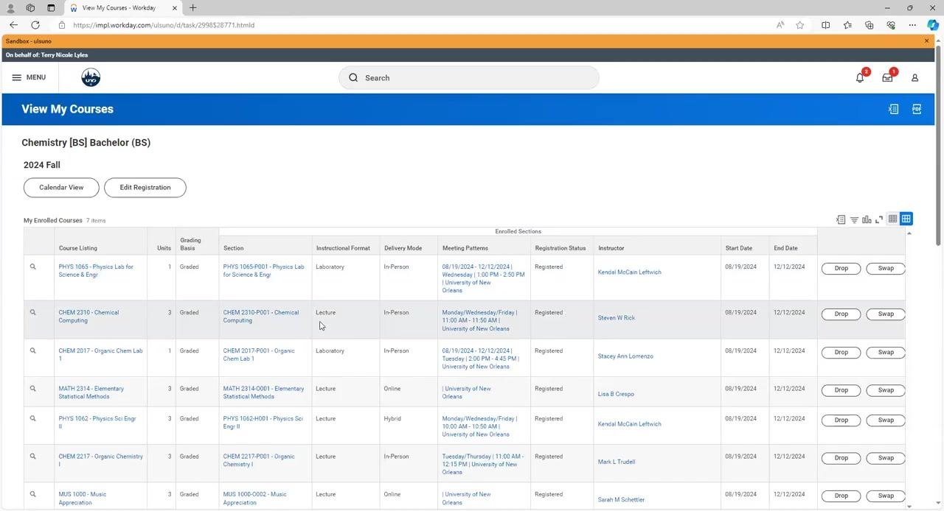Viewport: 944px width, 511px height.
Task: Export page to PDF in blue header
Action: 917,109
